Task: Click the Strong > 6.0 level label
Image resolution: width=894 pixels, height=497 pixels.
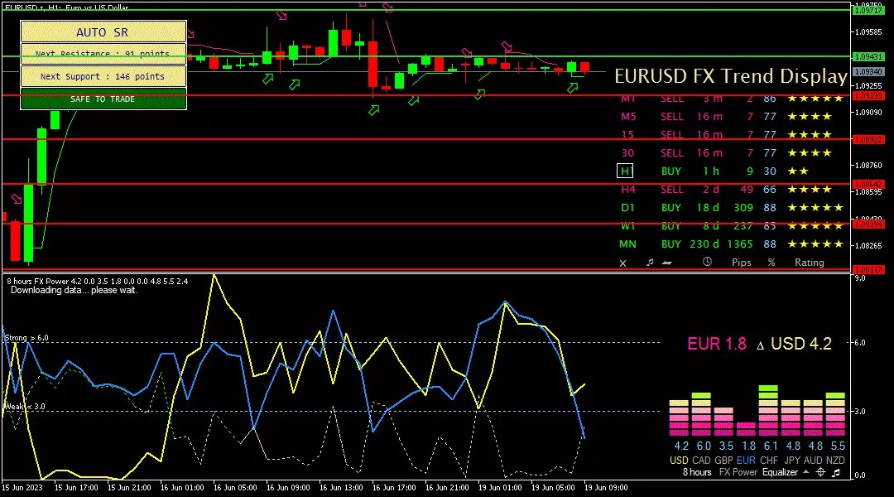Action: [26, 338]
